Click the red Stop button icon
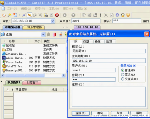 tap(57, 15)
